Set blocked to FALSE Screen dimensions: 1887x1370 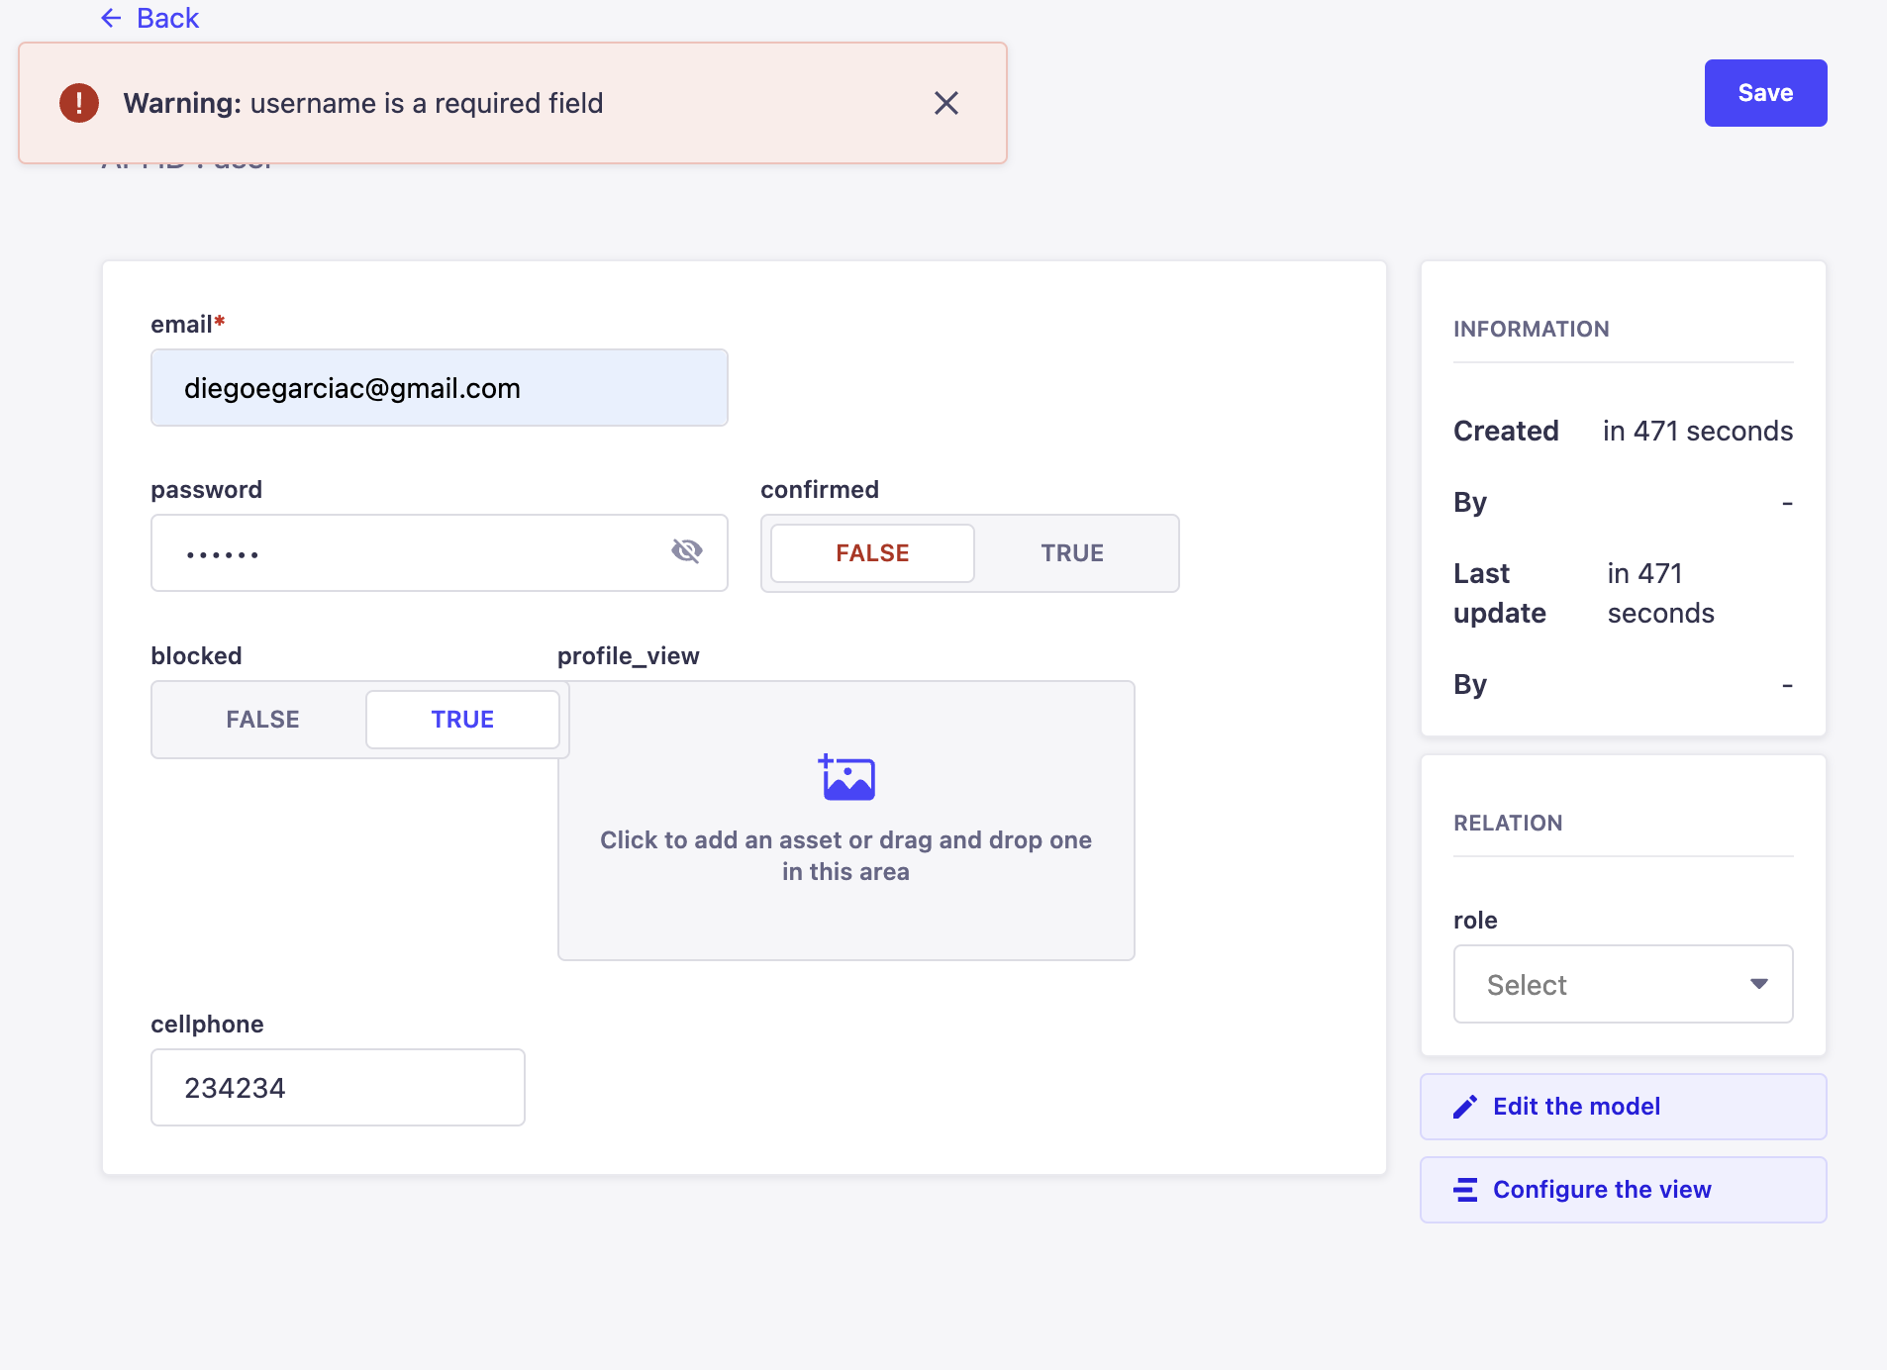tap(261, 719)
